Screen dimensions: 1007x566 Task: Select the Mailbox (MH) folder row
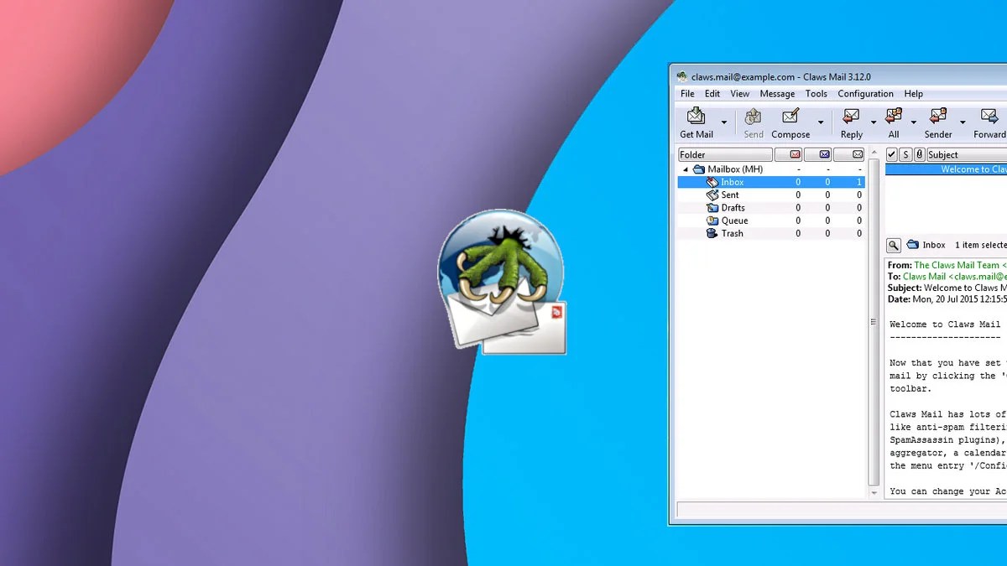pos(771,169)
